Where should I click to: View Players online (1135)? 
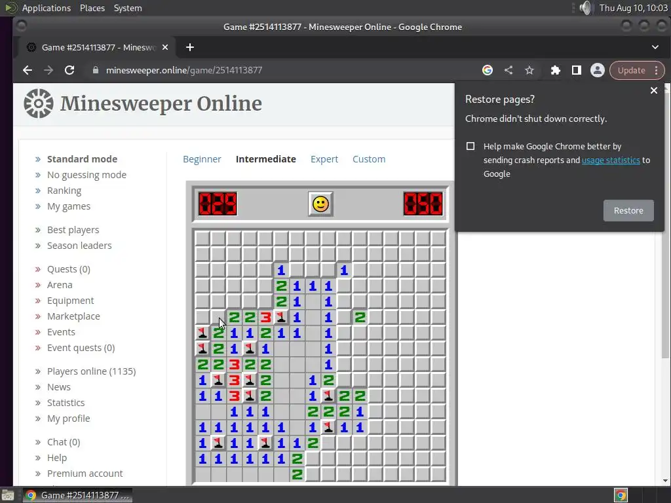click(x=91, y=371)
